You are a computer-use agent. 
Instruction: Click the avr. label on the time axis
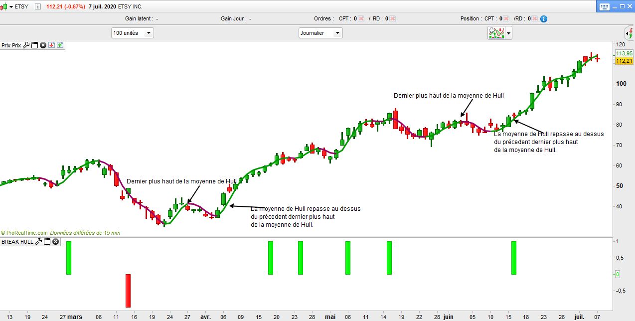click(x=205, y=317)
